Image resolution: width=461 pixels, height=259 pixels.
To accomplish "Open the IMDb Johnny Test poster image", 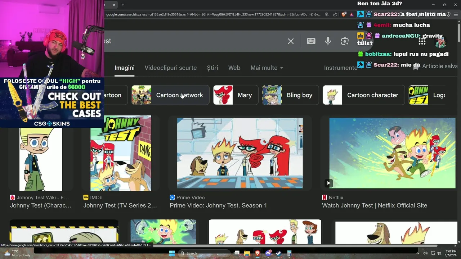I will tap(121, 153).
